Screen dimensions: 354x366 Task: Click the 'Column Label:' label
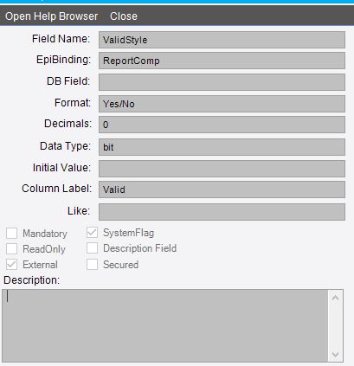[56, 189]
